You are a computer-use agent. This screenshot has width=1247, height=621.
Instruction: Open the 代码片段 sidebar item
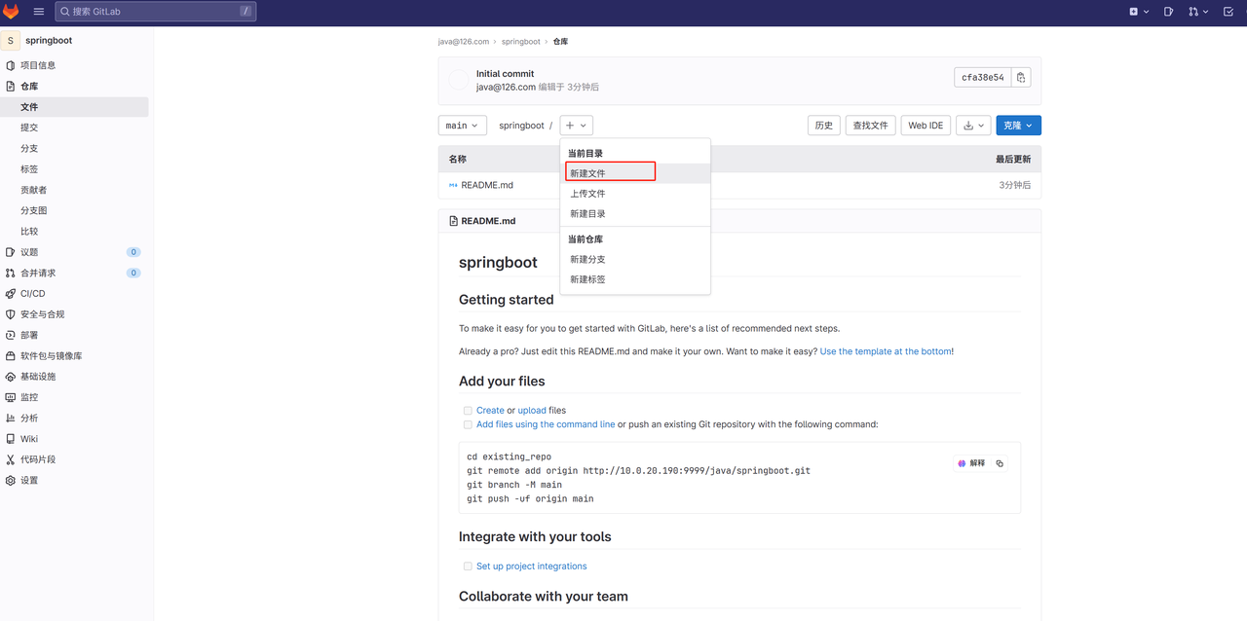[38, 459]
